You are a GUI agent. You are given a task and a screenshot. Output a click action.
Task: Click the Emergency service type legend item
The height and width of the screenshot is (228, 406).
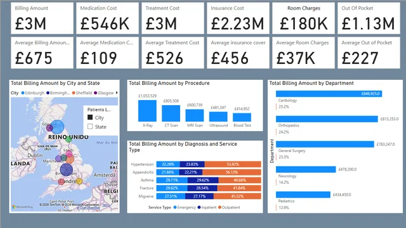[x=185, y=207]
